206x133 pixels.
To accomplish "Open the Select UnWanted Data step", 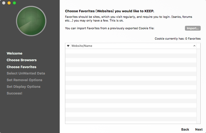I will pos(26,73).
